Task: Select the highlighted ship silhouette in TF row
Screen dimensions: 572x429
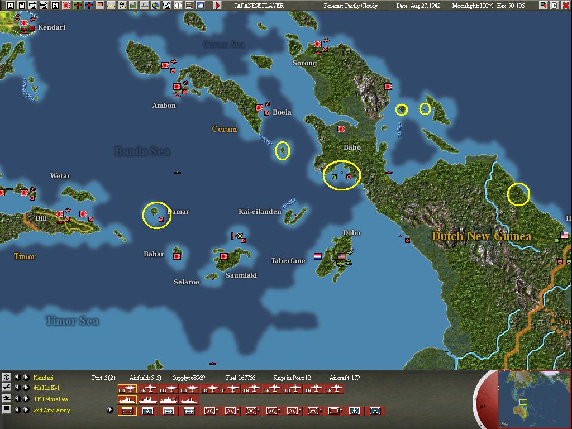Action: coord(127,400)
